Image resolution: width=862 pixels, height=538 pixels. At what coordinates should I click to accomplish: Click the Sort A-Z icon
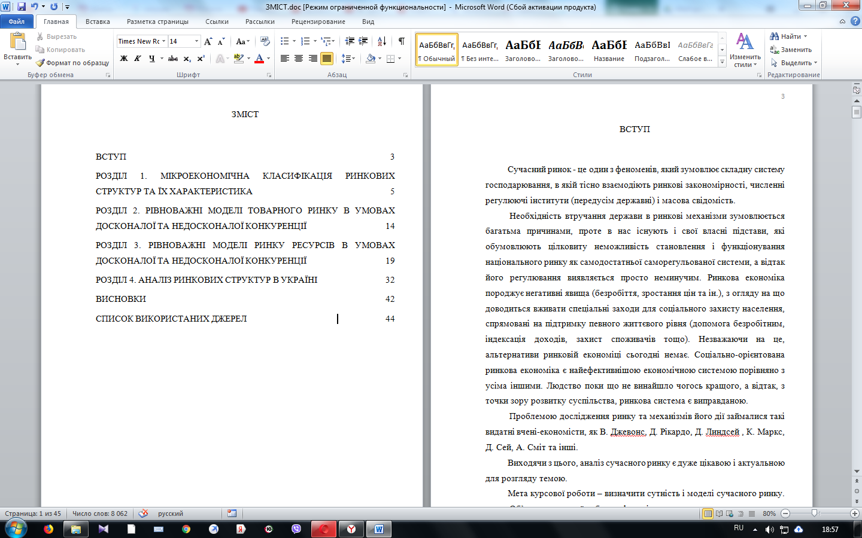pyautogui.click(x=382, y=41)
